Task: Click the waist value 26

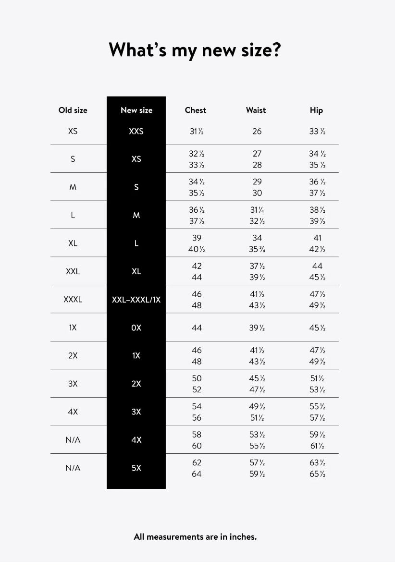Action: (257, 131)
